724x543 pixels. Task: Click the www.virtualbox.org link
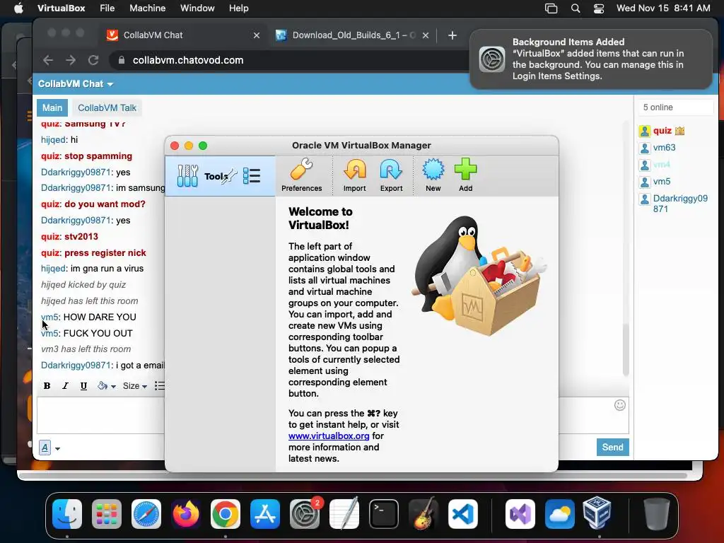[329, 436]
